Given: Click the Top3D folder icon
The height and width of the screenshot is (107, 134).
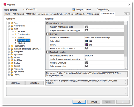Looking at the screenshot, I should coord(12,75).
